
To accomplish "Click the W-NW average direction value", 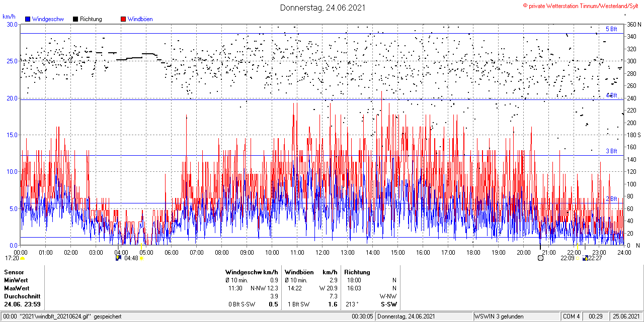I will [388, 296].
